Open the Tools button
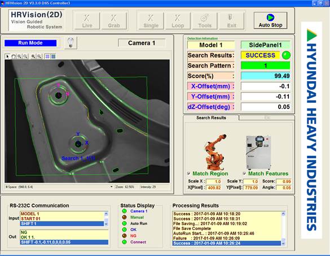The height and width of the screenshot is (256, 330). pyautogui.click(x=205, y=21)
